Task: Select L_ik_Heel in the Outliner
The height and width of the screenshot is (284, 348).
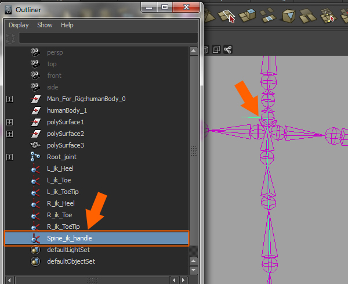Action: (x=60, y=168)
